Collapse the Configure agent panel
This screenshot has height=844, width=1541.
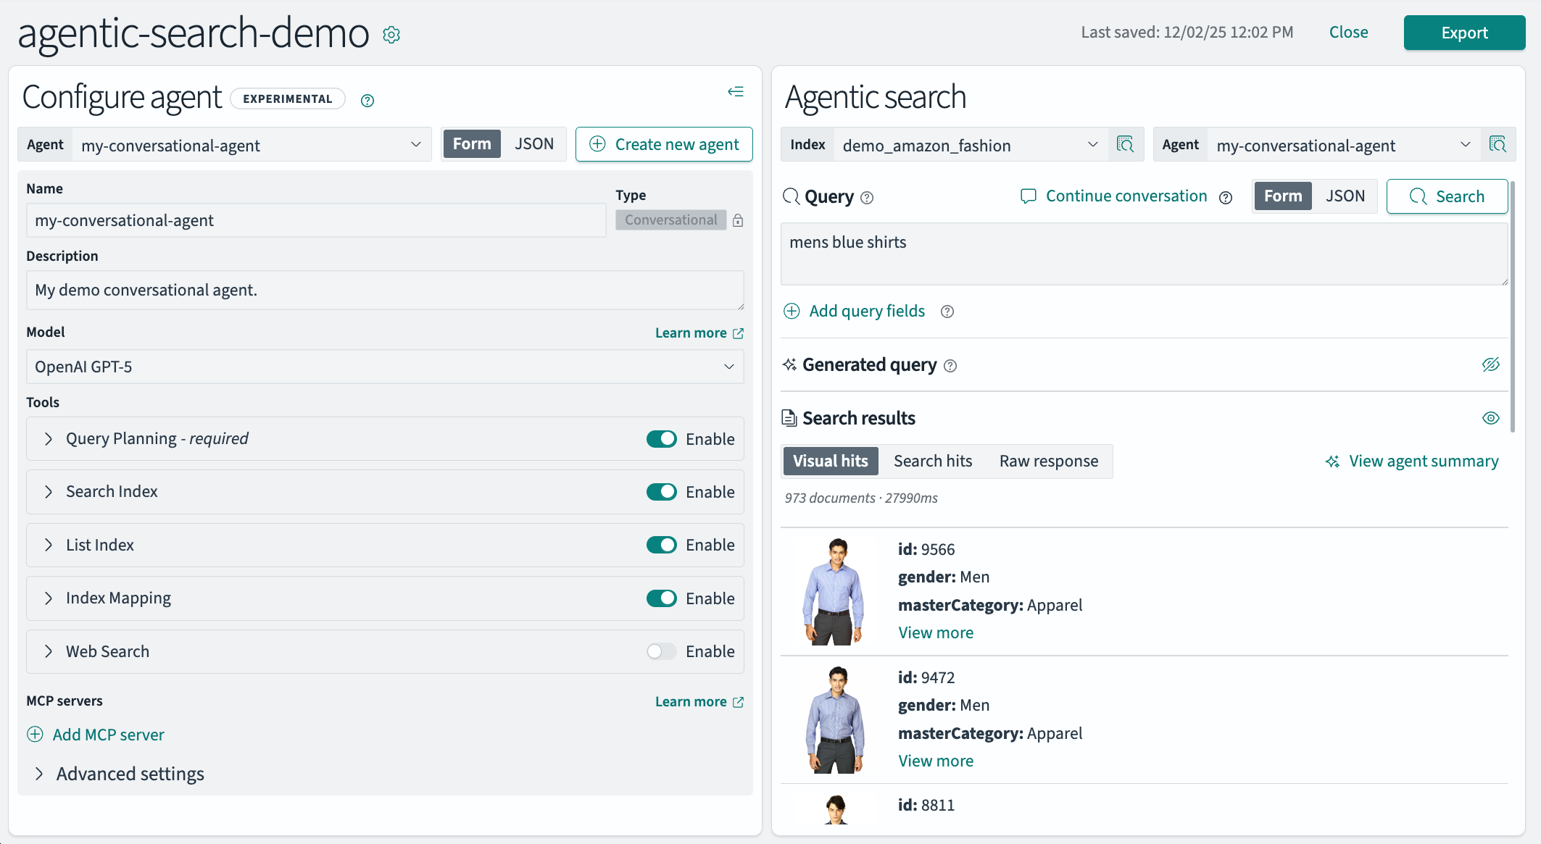[x=735, y=91]
